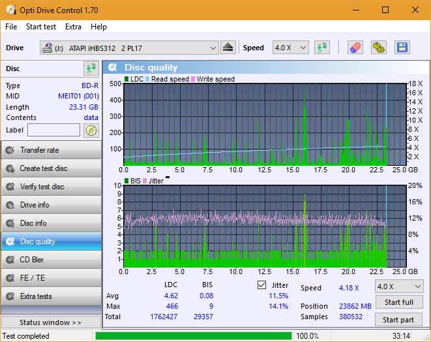Open the File menu
This screenshot has width=431, height=342.
click(x=11, y=27)
